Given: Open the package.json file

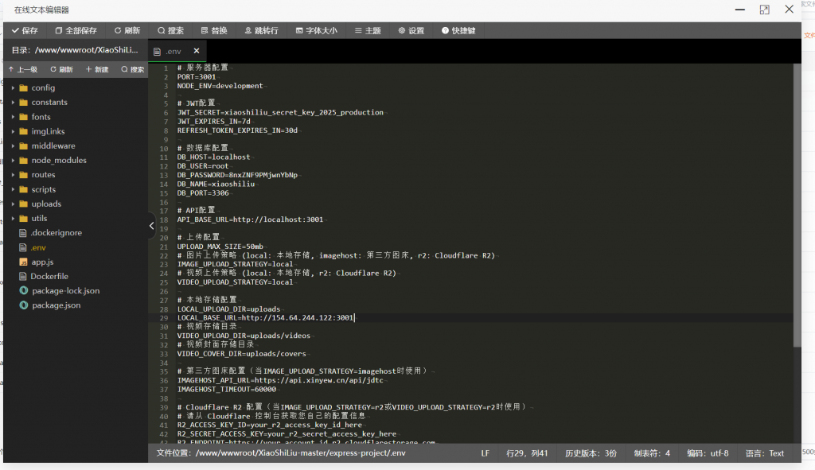Looking at the screenshot, I should 56,305.
